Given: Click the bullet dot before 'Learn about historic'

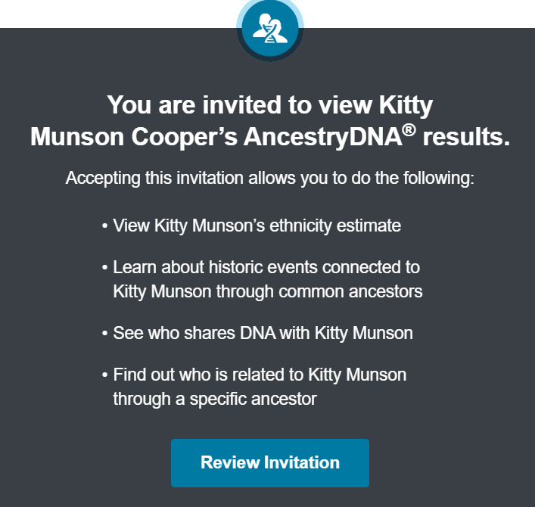Looking at the screenshot, I should pos(104,267).
